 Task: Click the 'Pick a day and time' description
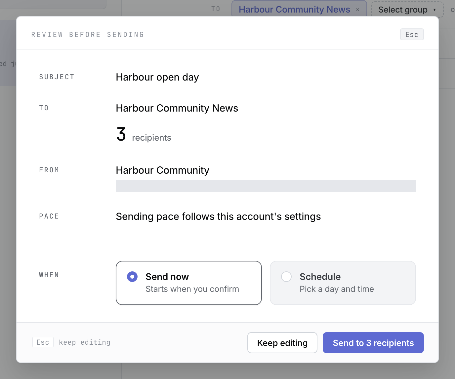point(337,289)
